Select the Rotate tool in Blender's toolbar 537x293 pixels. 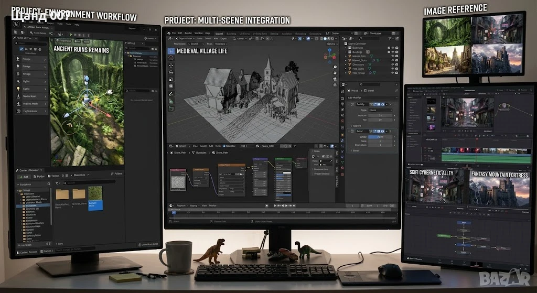click(171, 72)
